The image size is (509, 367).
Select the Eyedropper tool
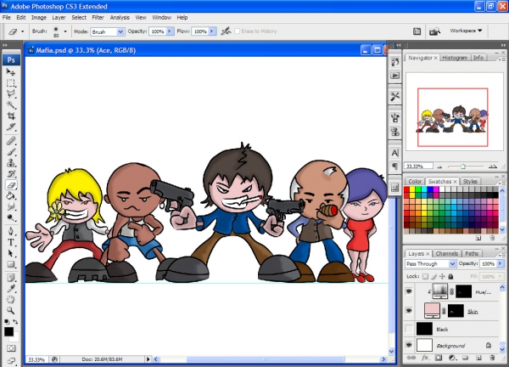[11, 289]
